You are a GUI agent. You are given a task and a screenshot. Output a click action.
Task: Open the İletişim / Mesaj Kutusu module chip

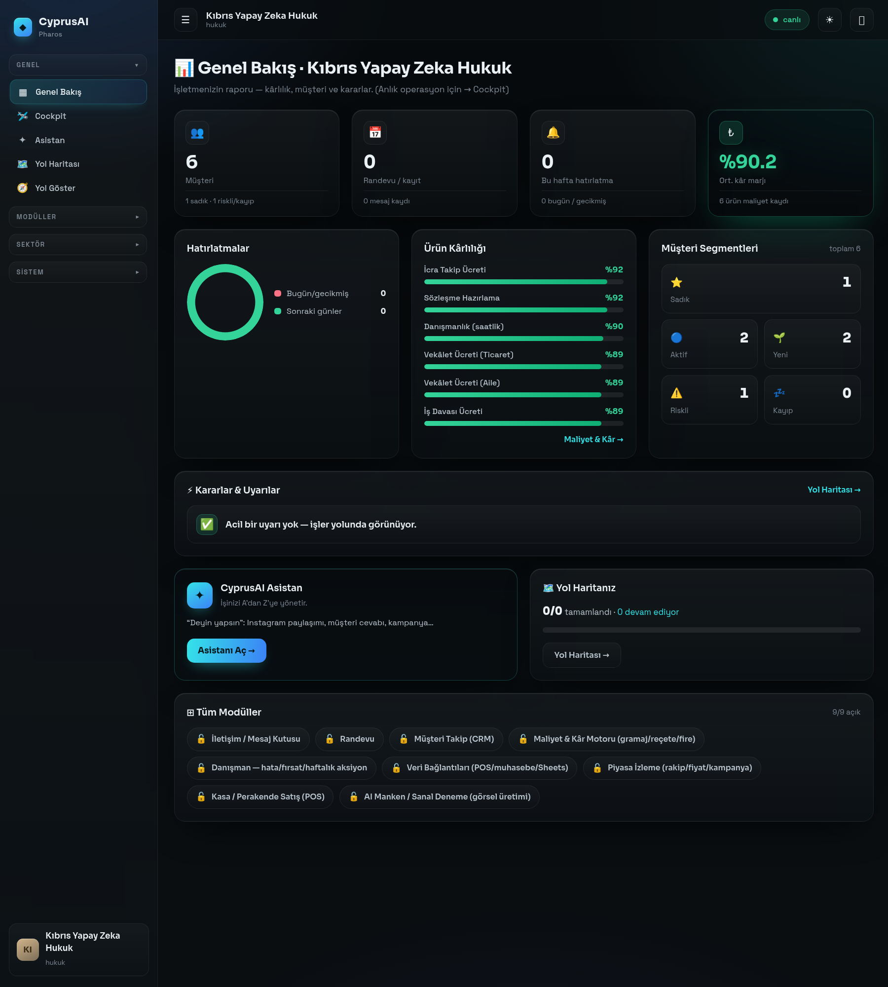(248, 739)
